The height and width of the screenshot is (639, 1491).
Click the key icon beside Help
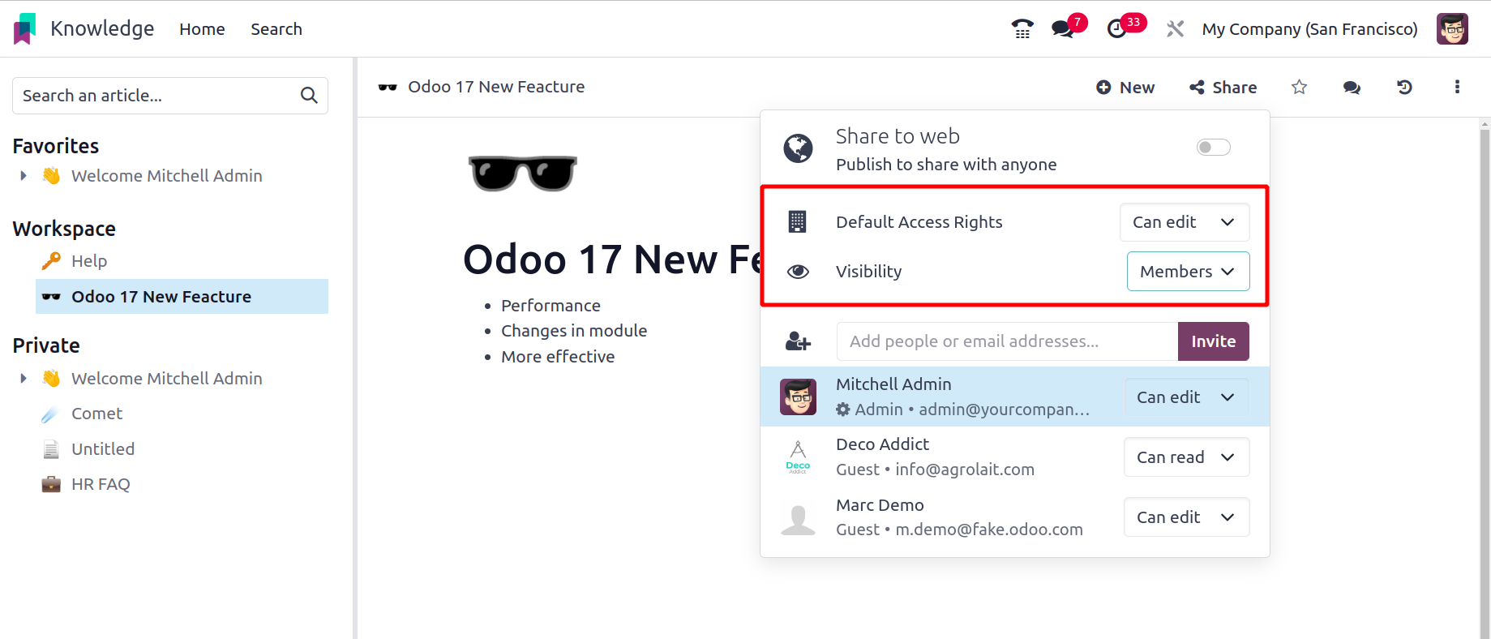click(x=51, y=261)
